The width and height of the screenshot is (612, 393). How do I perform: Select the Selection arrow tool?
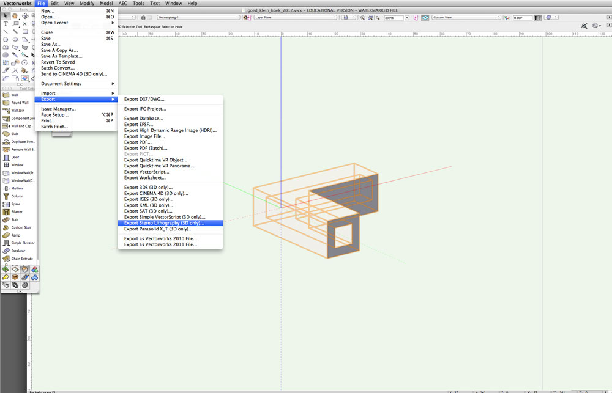coord(6,16)
